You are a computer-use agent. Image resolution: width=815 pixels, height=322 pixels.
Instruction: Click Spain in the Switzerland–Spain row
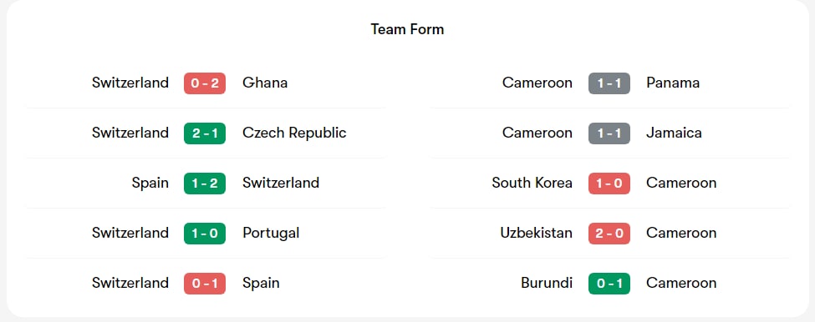point(261,283)
